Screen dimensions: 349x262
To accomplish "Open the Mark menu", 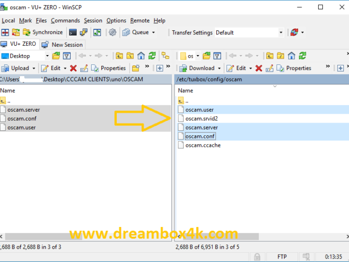I will [25, 21].
